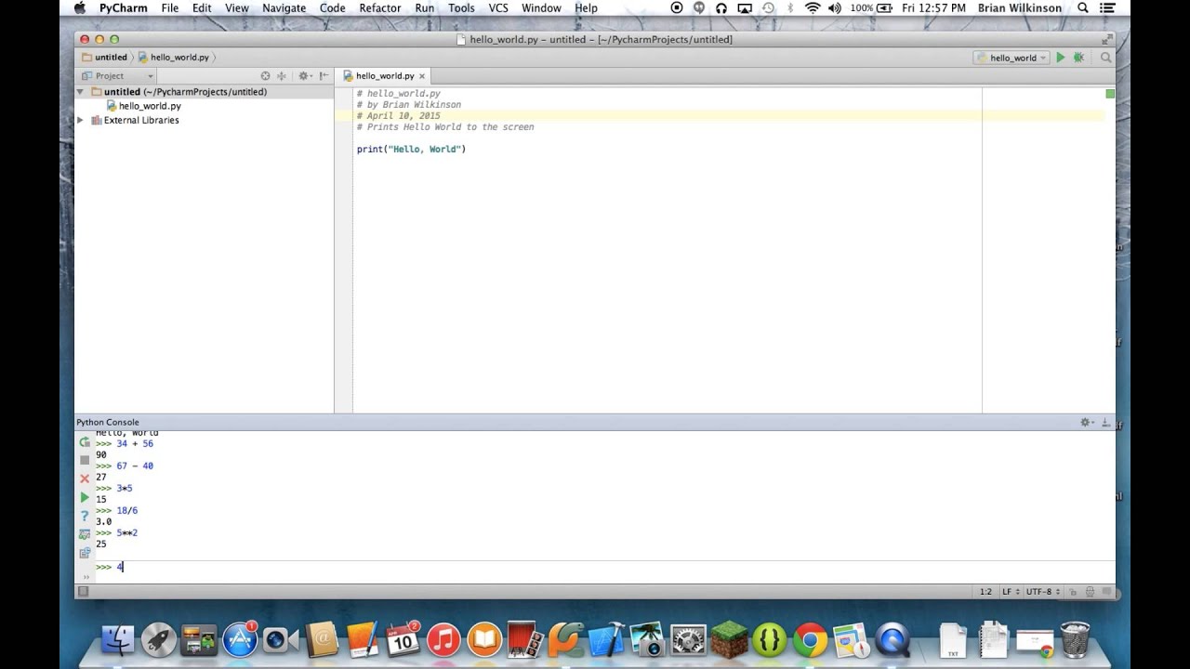The width and height of the screenshot is (1190, 669).
Task: Toggle tool window buttons in bottom-left corner
Action: click(83, 591)
